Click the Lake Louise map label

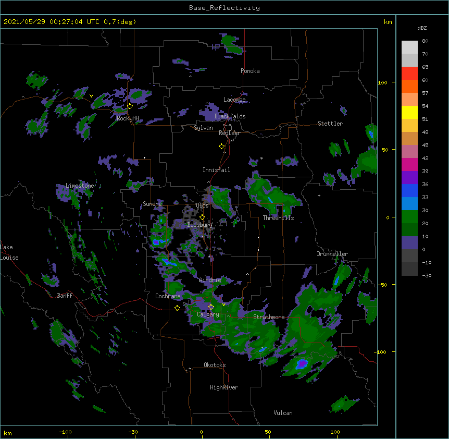point(9,252)
